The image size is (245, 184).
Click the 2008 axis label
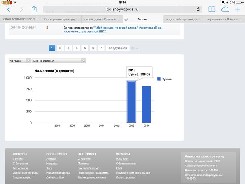click(57, 126)
